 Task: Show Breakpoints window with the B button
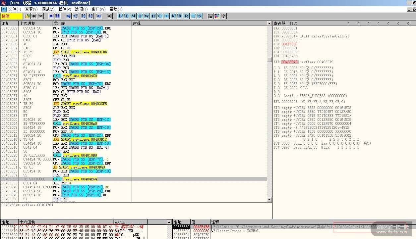[x=180, y=16]
